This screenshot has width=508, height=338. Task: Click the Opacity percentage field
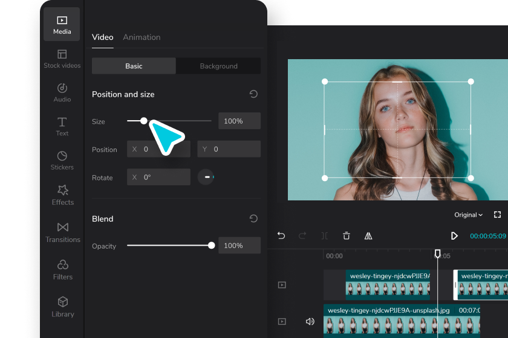coord(239,246)
